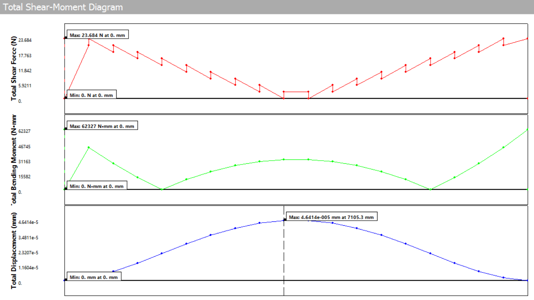Select the Max 23.684 N annotation callout
The height and width of the screenshot is (300, 534).
click(97, 34)
